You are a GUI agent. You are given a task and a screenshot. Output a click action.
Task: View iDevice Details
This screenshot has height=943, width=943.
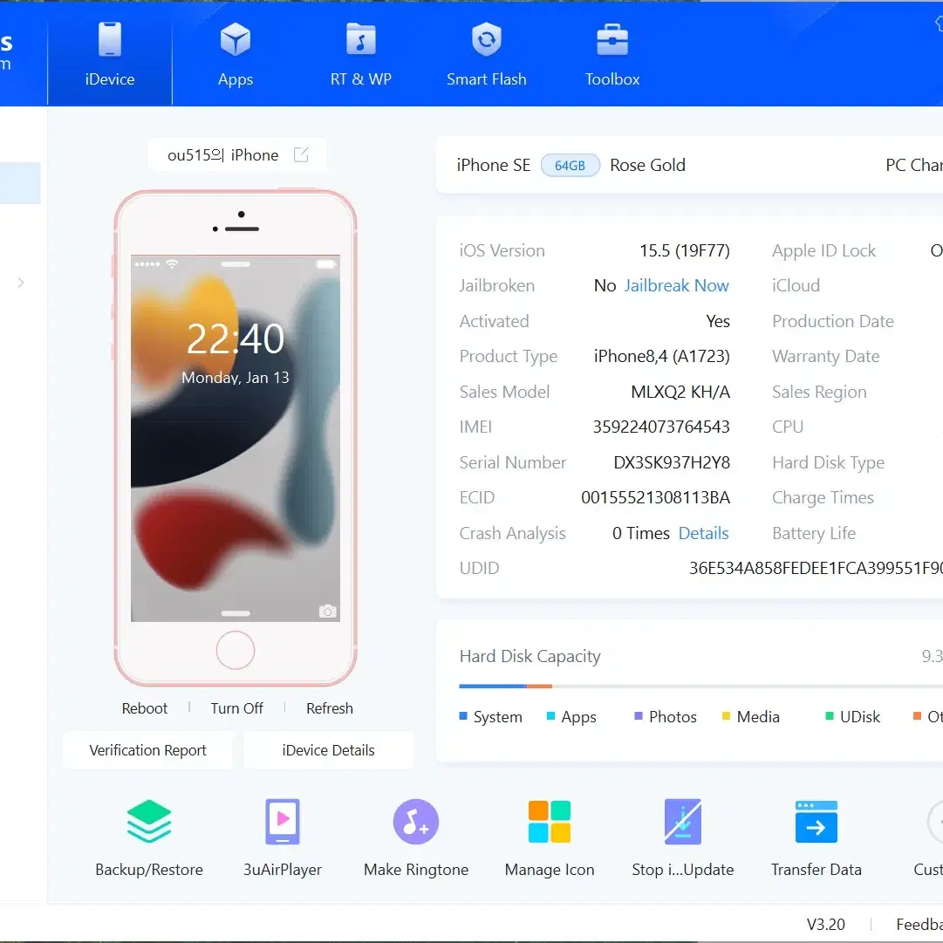(328, 750)
